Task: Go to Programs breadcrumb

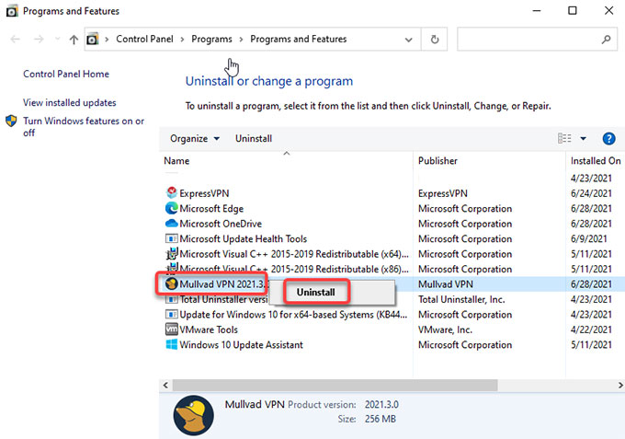Action: coord(211,39)
